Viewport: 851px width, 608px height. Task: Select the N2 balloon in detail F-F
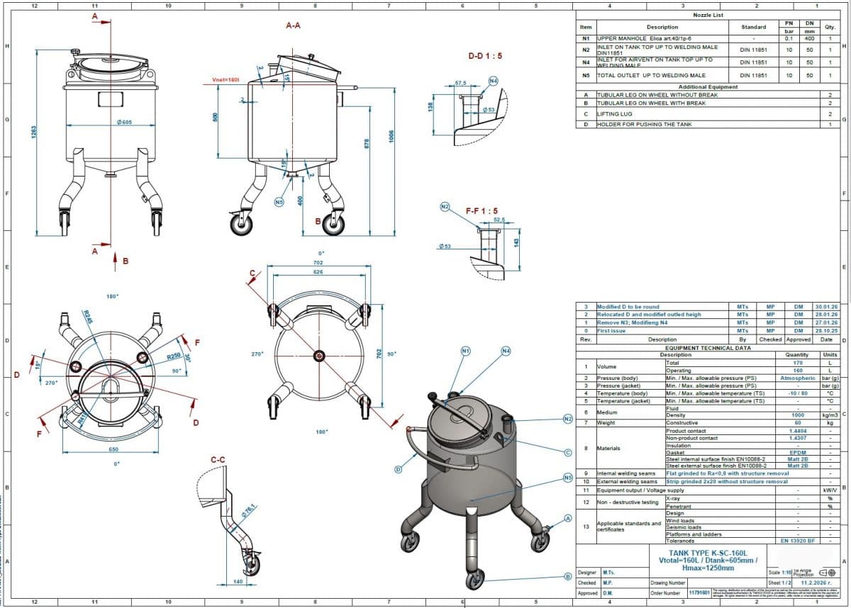[x=445, y=207]
